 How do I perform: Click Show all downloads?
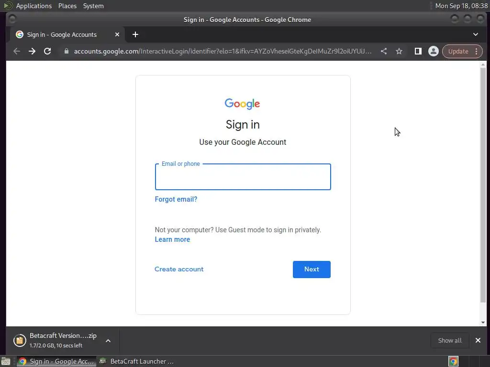(x=450, y=340)
